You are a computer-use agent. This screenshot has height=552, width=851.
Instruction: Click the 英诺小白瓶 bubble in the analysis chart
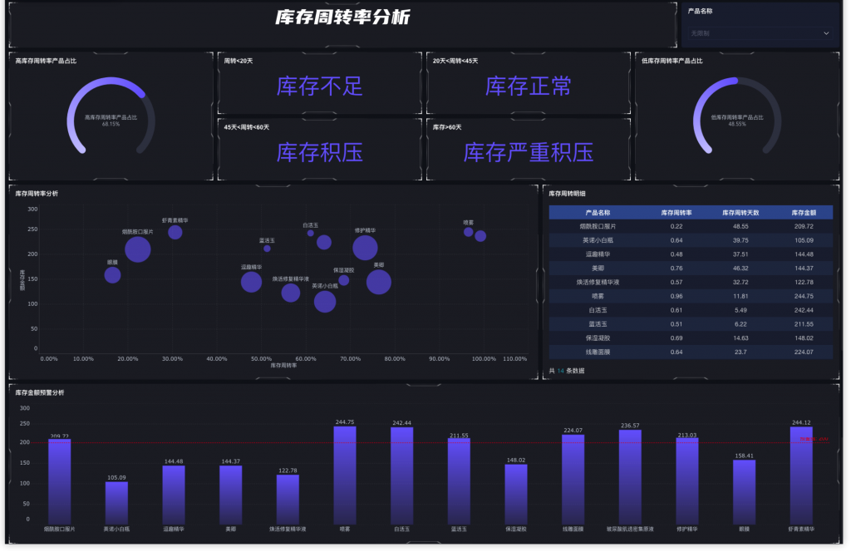coord(324,301)
